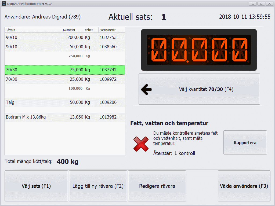
Task: Click the red X status icon
Action: [141, 144]
